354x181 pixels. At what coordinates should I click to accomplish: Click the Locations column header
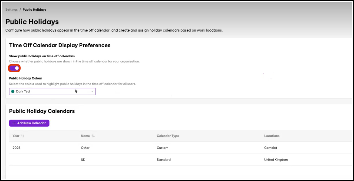coord(272,136)
